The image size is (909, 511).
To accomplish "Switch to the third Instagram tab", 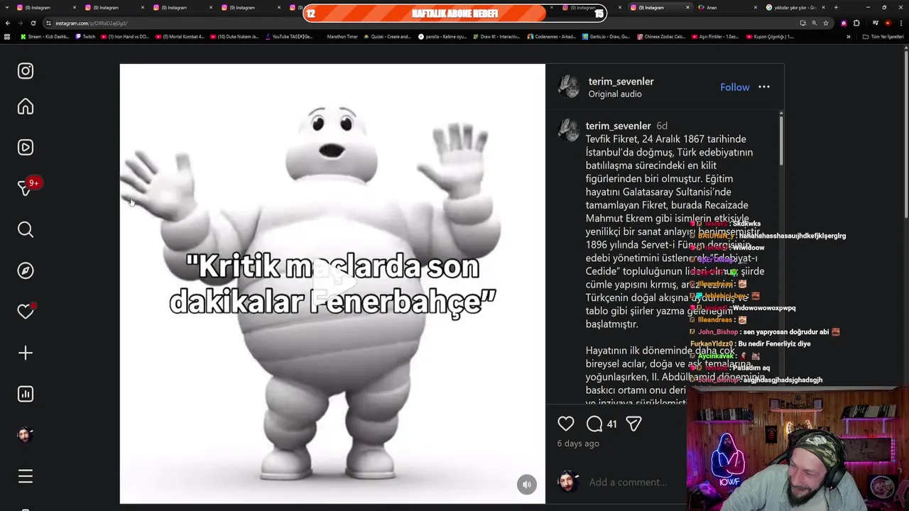I will (x=182, y=7).
